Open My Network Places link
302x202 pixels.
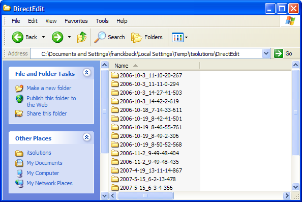point(49,183)
